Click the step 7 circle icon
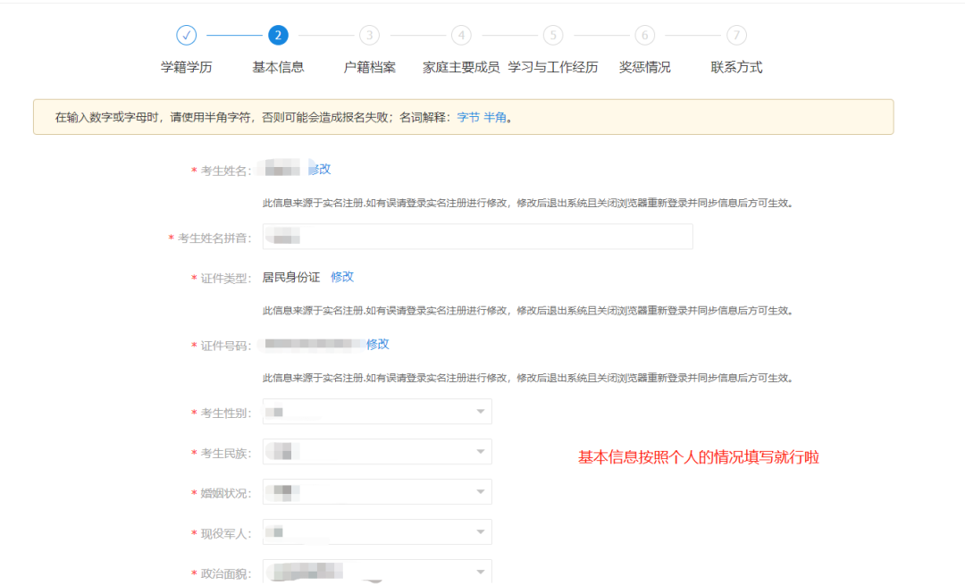 coord(736,35)
